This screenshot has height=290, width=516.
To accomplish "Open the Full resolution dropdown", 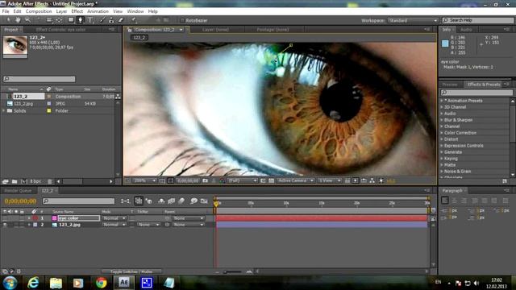I will coord(243,180).
